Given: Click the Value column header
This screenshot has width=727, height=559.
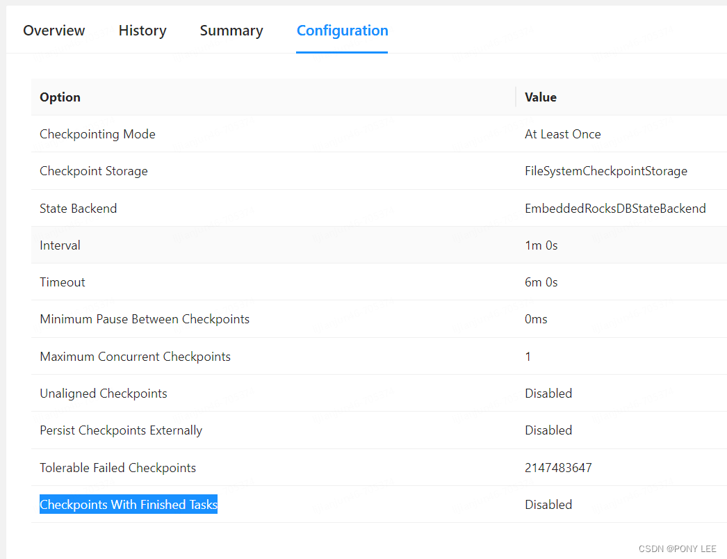Looking at the screenshot, I should (x=541, y=97).
